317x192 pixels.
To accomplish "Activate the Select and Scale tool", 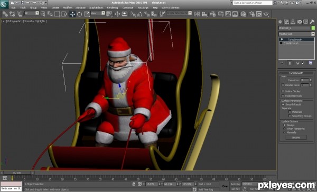I will pyautogui.click(x=87, y=14).
